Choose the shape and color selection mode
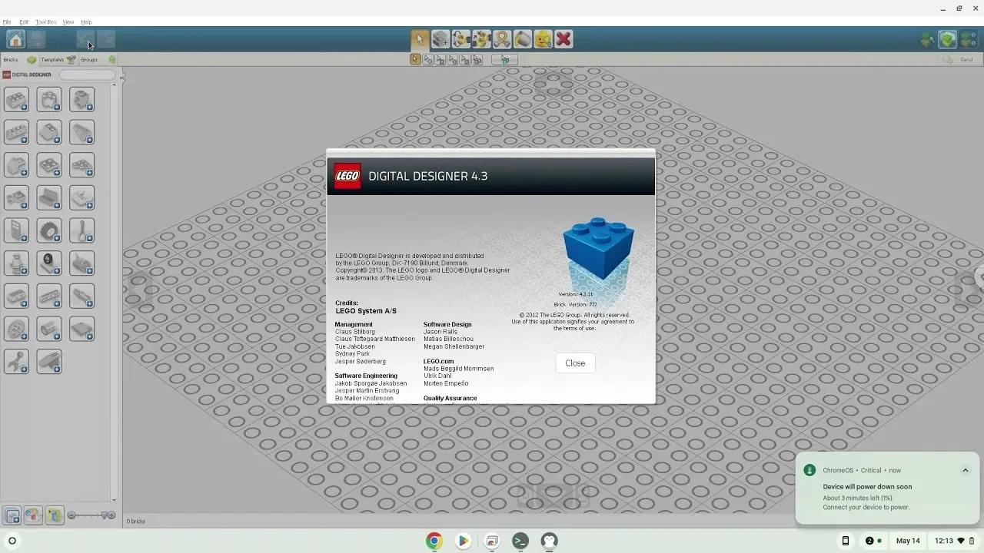984x553 pixels. pos(477,60)
